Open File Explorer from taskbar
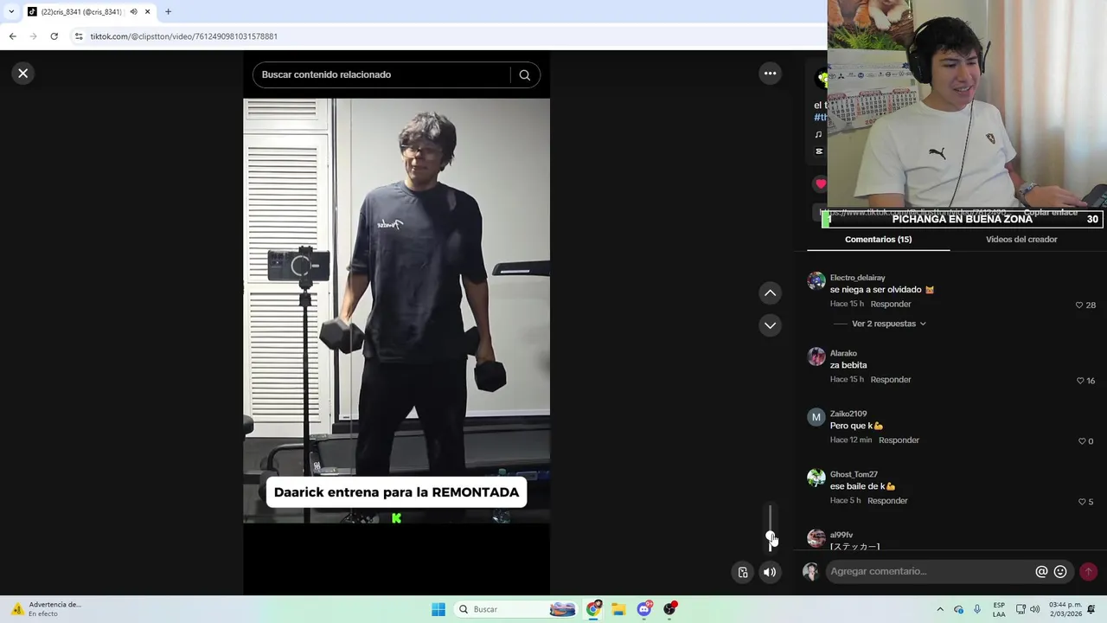1107x623 pixels. click(x=618, y=609)
